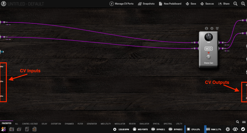The image size is (247, 133).
Task: Zoom out of the pedalboard
Action: (x=235, y=4)
